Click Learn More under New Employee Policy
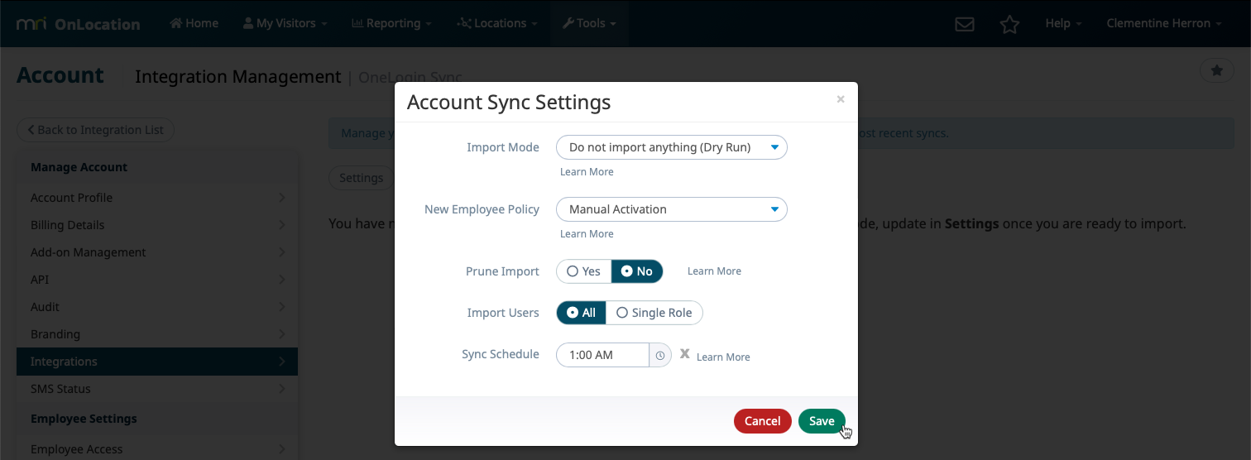 click(x=587, y=234)
